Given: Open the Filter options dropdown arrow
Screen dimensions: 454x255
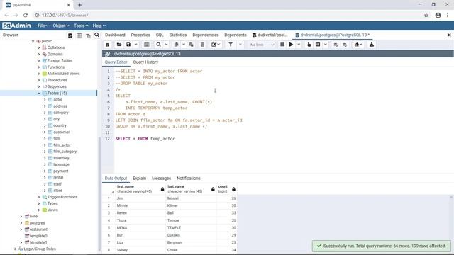Looking at the screenshot, I should coord(240,45).
